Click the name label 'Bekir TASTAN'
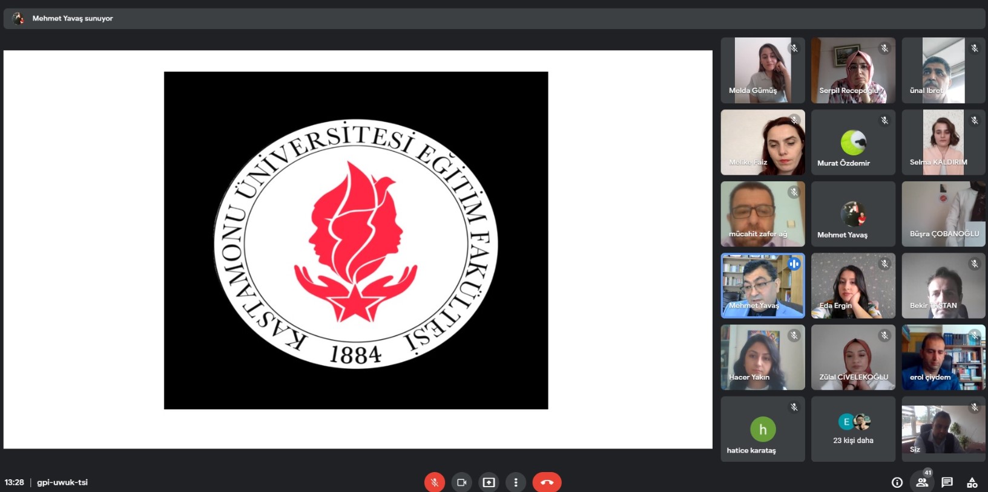This screenshot has width=988, height=492. 934,306
